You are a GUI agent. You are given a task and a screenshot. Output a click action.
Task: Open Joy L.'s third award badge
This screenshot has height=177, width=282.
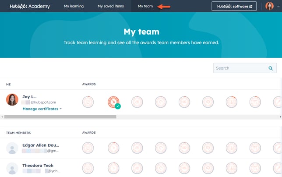coord(137,102)
